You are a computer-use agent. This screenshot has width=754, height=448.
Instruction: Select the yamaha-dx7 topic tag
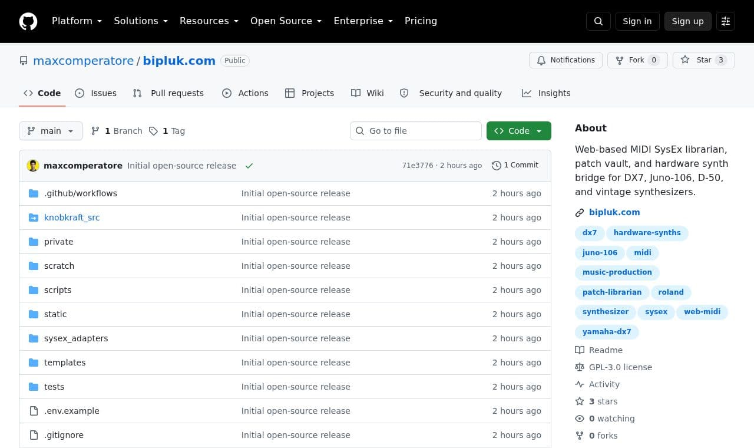(x=607, y=332)
